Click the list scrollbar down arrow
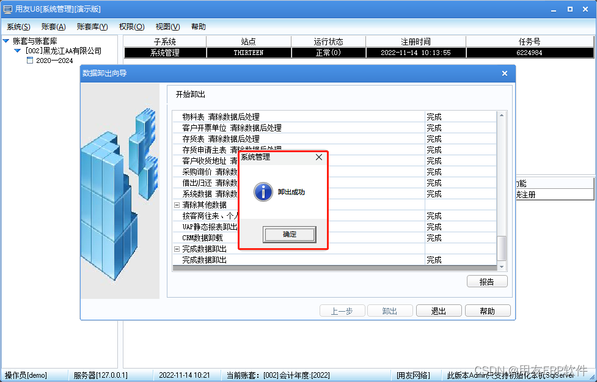The height and width of the screenshot is (382, 597). [502, 267]
